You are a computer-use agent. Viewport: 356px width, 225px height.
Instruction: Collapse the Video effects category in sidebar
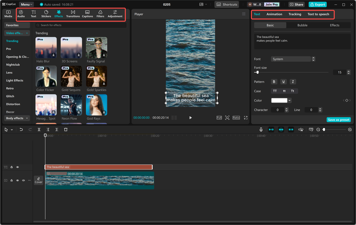click(26, 33)
